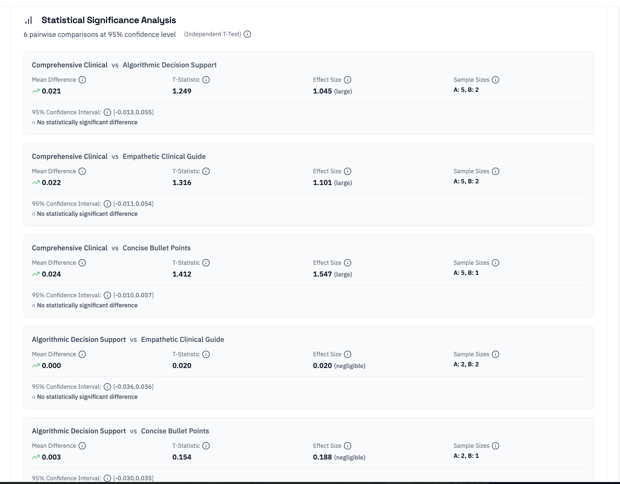Click T-Statistic info icon in Algorithmic vs Concise card
Screen dimensions: 620x484
pyautogui.click(x=206, y=446)
